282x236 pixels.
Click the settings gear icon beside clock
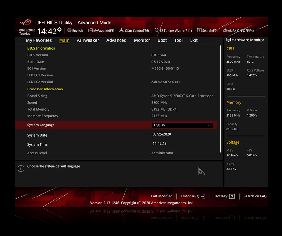(x=59, y=29)
